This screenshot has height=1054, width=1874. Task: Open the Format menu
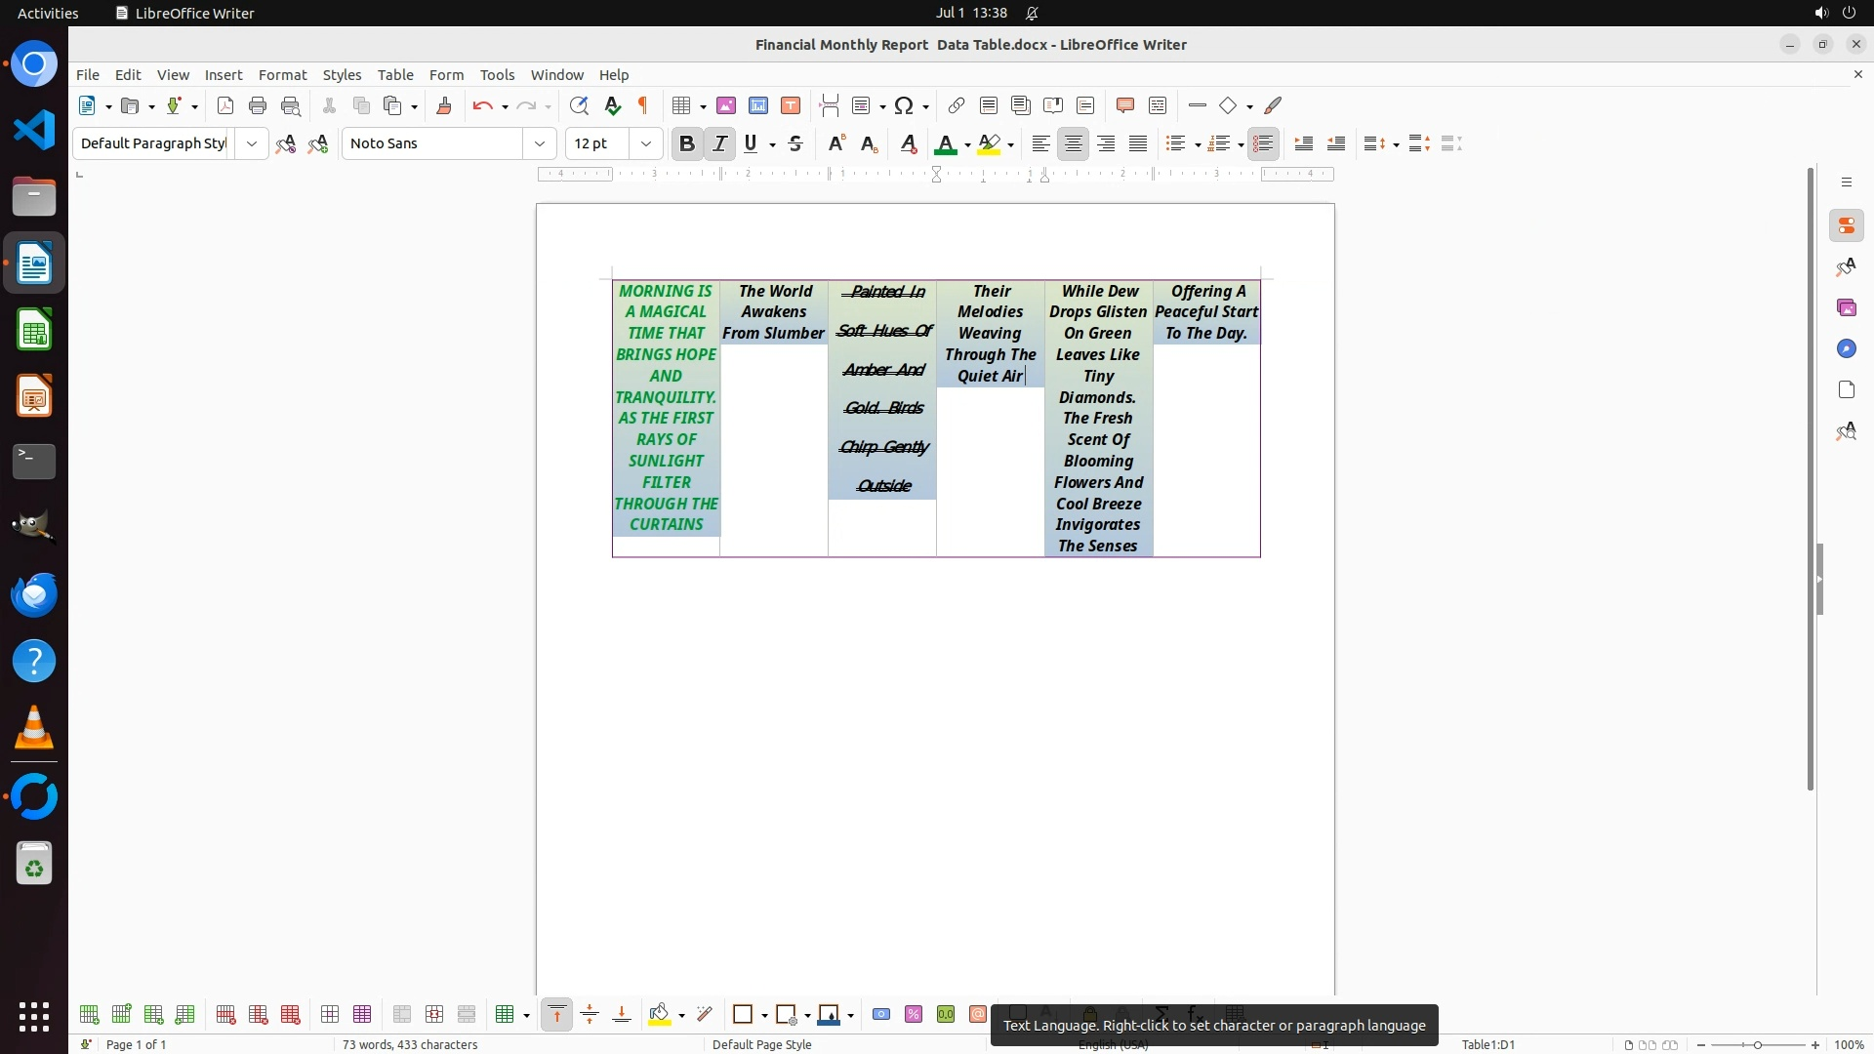point(282,75)
